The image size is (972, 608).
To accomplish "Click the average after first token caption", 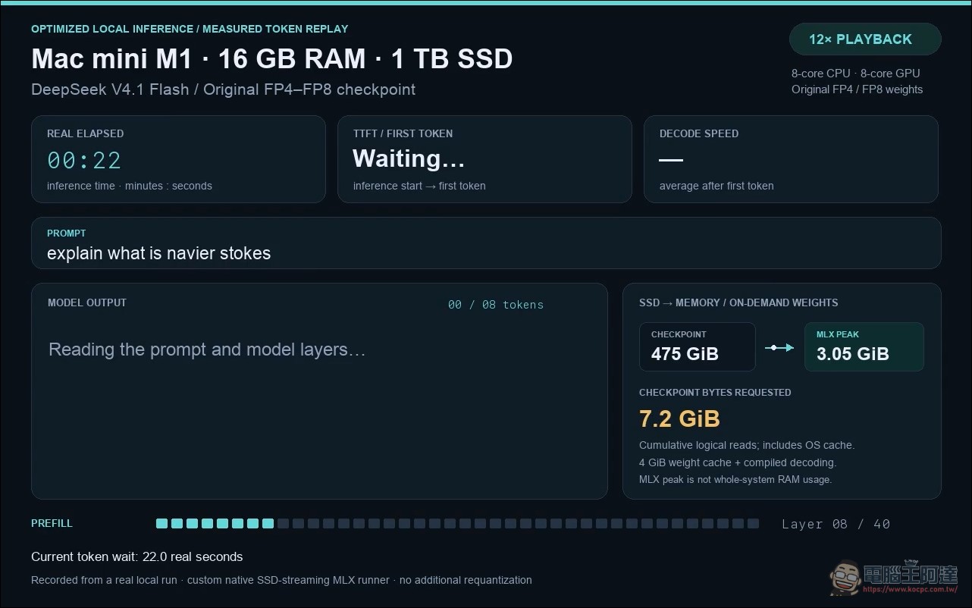I will click(x=716, y=186).
